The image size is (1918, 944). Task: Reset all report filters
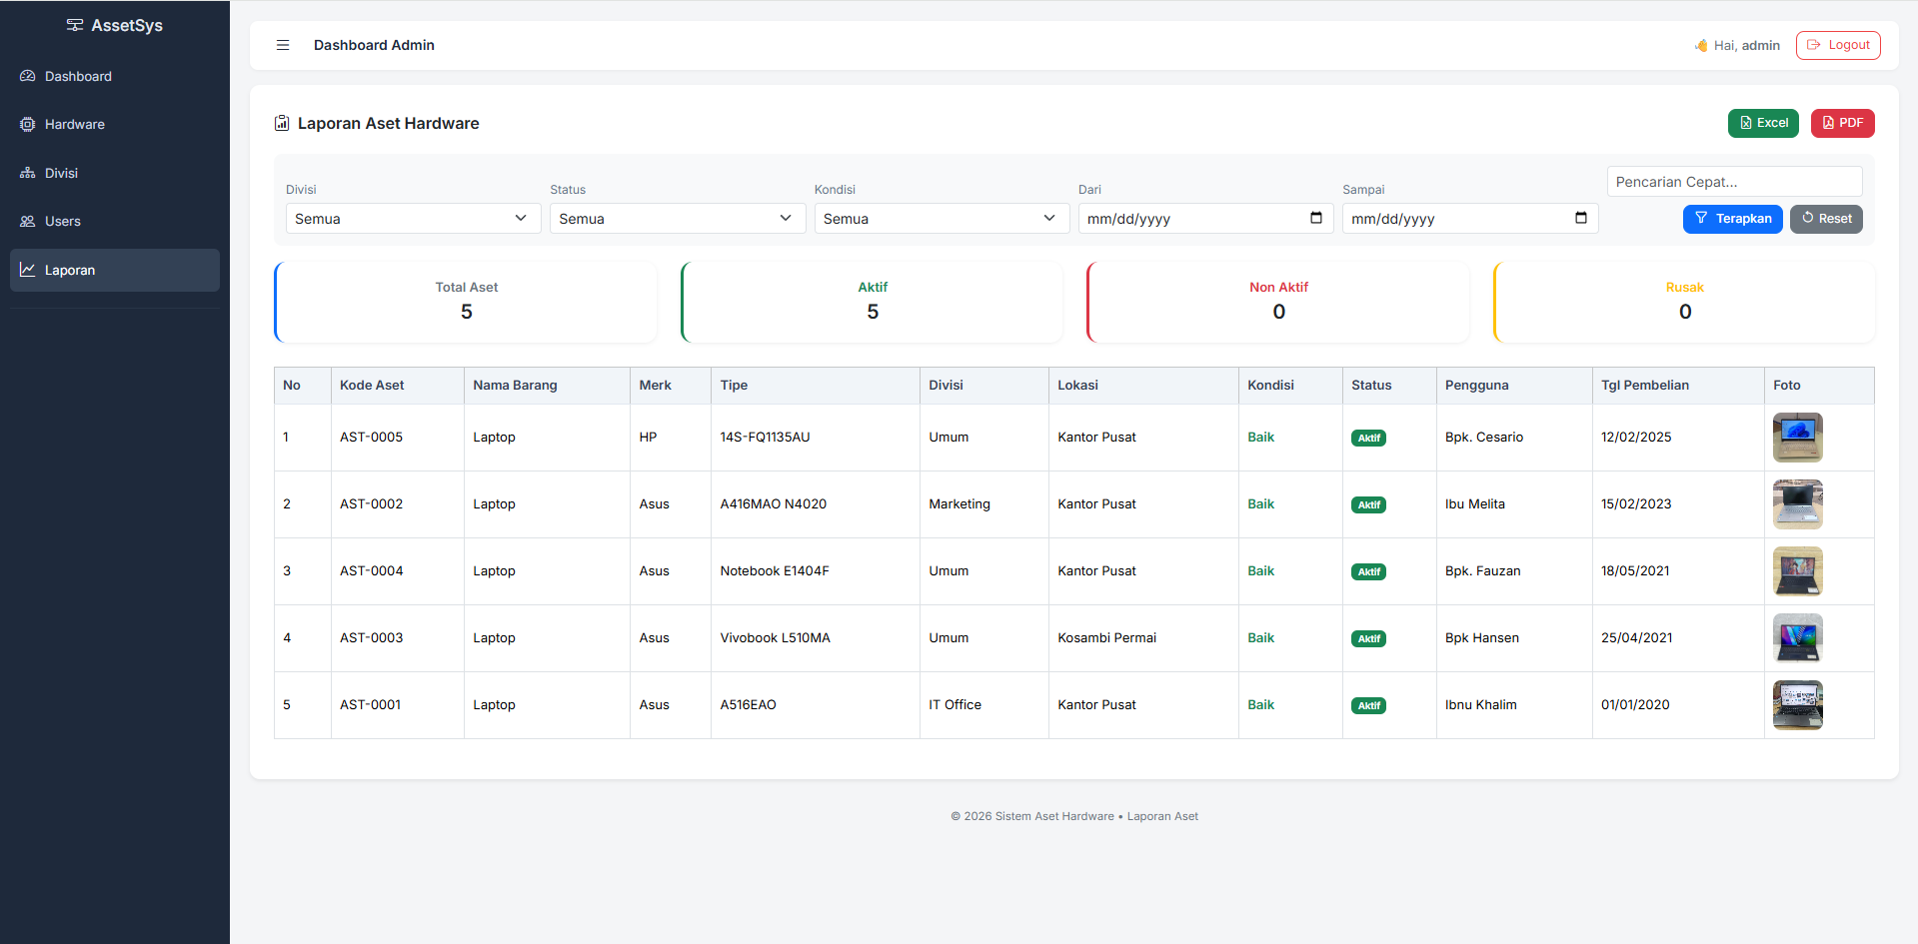click(1826, 219)
